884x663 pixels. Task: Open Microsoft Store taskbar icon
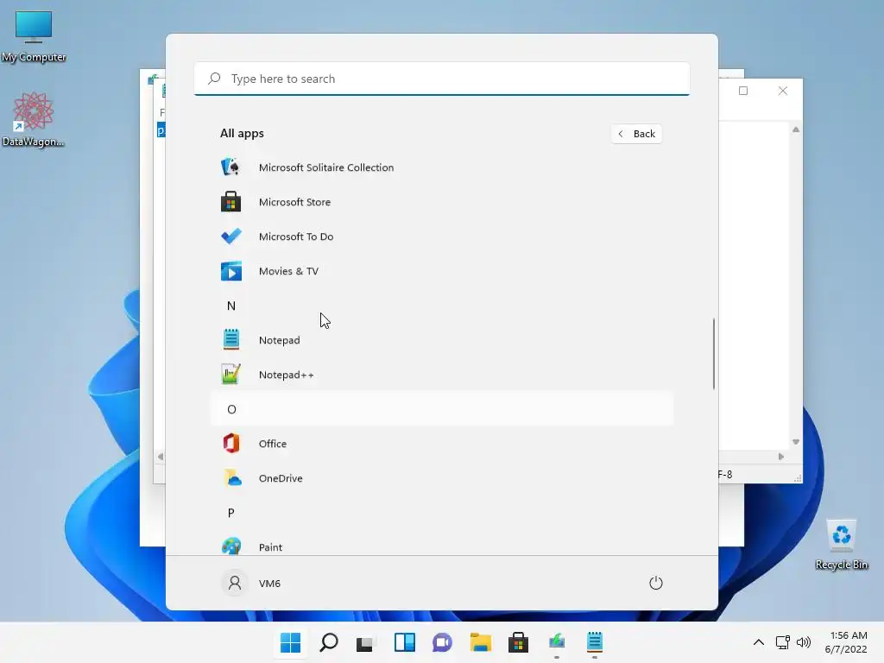518,642
